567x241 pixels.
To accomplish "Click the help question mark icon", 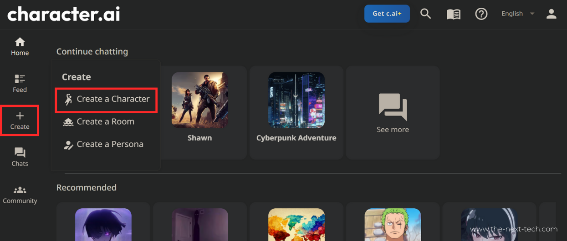I will click(x=481, y=14).
